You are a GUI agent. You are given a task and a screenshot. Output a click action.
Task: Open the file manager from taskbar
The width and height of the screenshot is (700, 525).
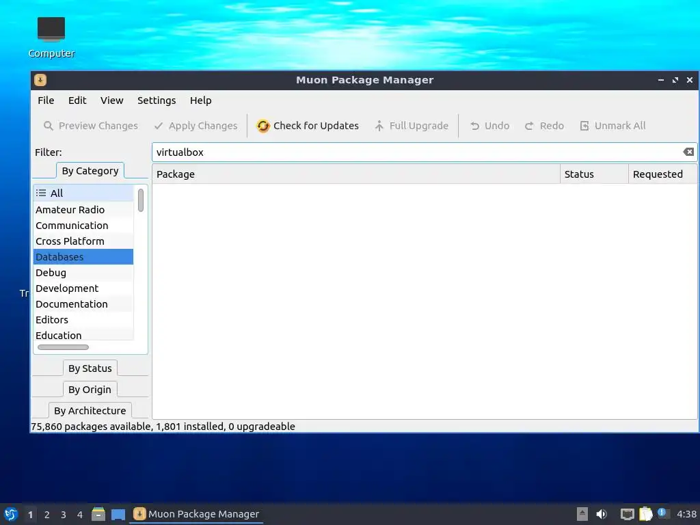point(98,514)
